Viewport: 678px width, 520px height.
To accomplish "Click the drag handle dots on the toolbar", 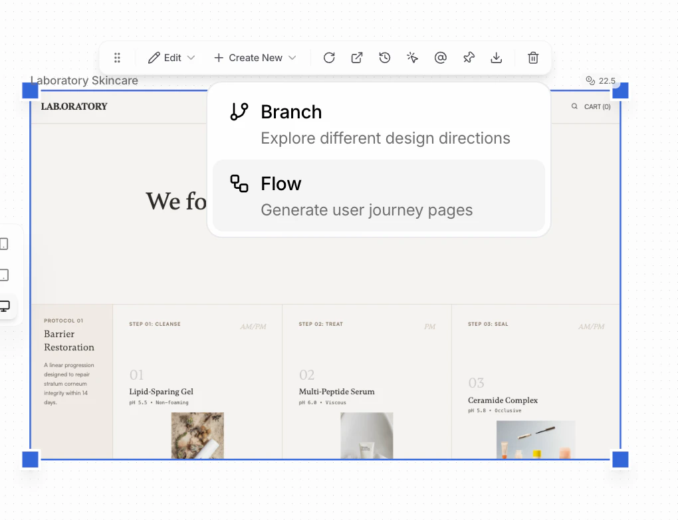I will tap(117, 58).
